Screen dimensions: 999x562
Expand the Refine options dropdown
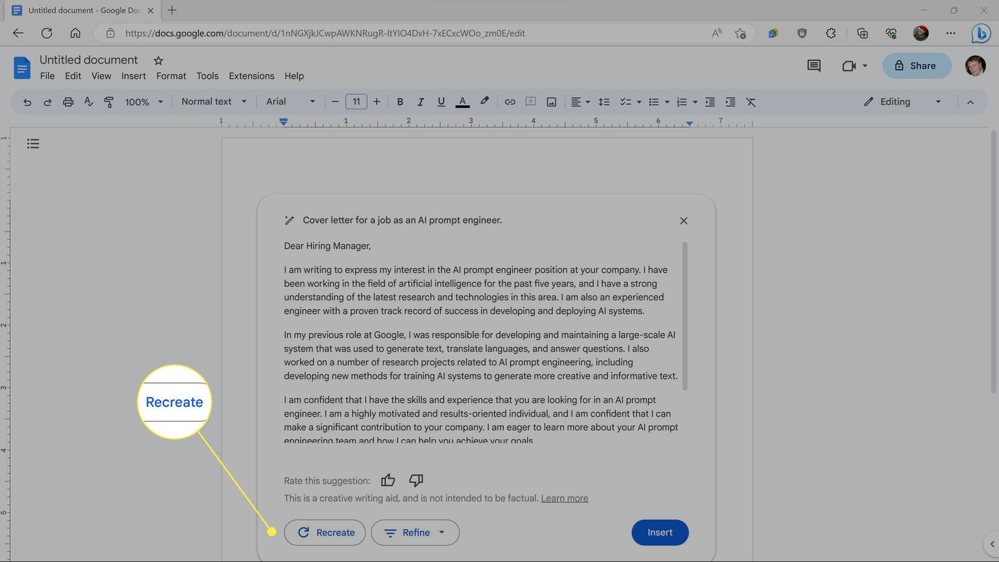pyautogui.click(x=415, y=533)
